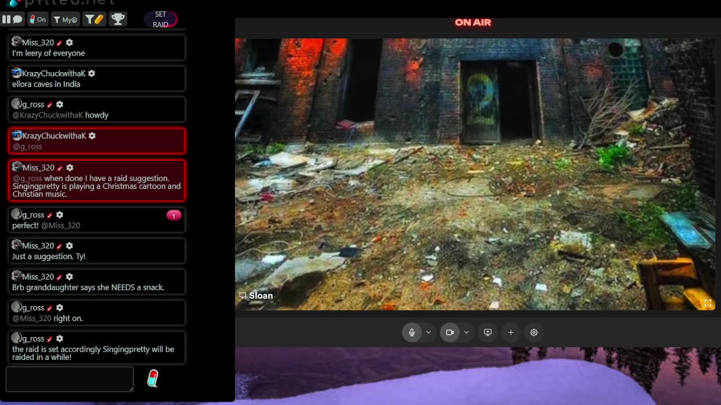Click KrazyChuckwithaK avatar on 'ellora caves' message
This screenshot has width=721, height=405.
click(16, 73)
